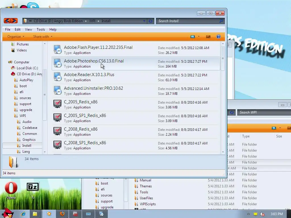The height and width of the screenshot is (218, 291).
Task: Select Pictures in navigation pane
Action: 23,44
